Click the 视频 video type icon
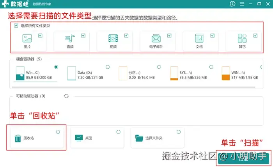 tap(113, 38)
